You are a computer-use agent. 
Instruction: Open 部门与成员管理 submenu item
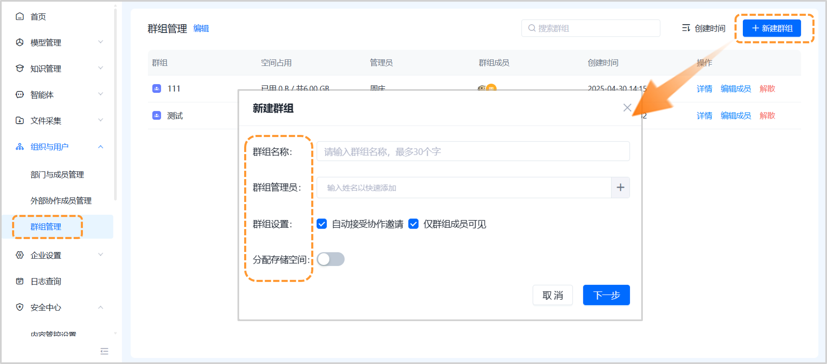pos(57,175)
